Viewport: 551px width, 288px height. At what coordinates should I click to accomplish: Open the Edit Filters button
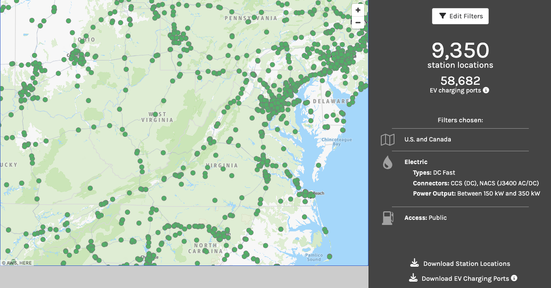coord(460,16)
